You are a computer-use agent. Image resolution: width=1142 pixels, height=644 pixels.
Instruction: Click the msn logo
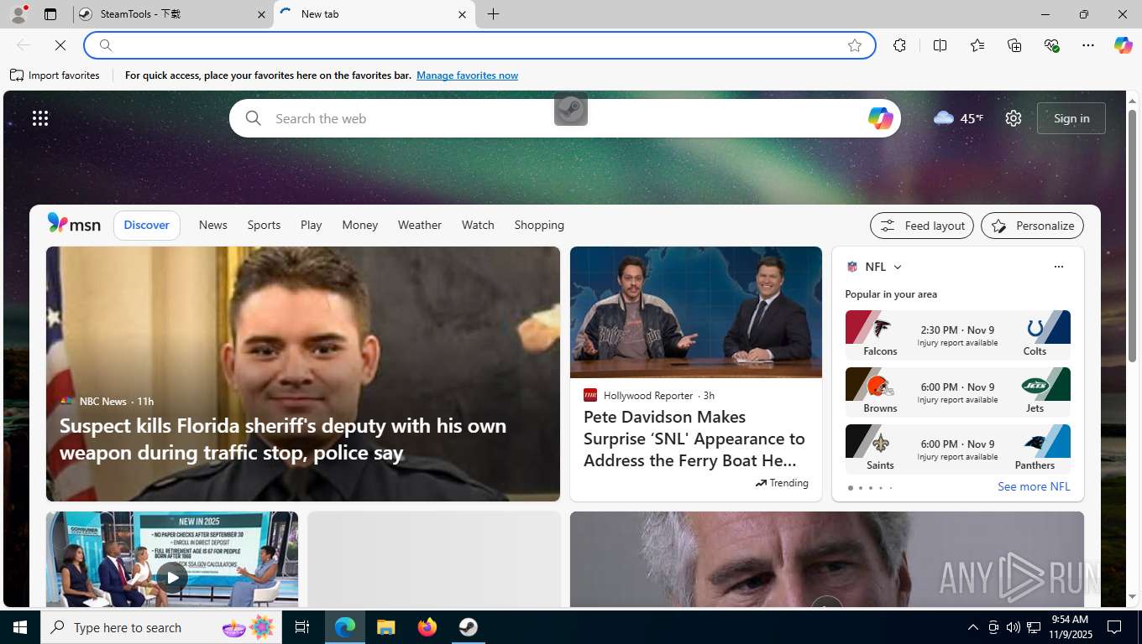74,224
